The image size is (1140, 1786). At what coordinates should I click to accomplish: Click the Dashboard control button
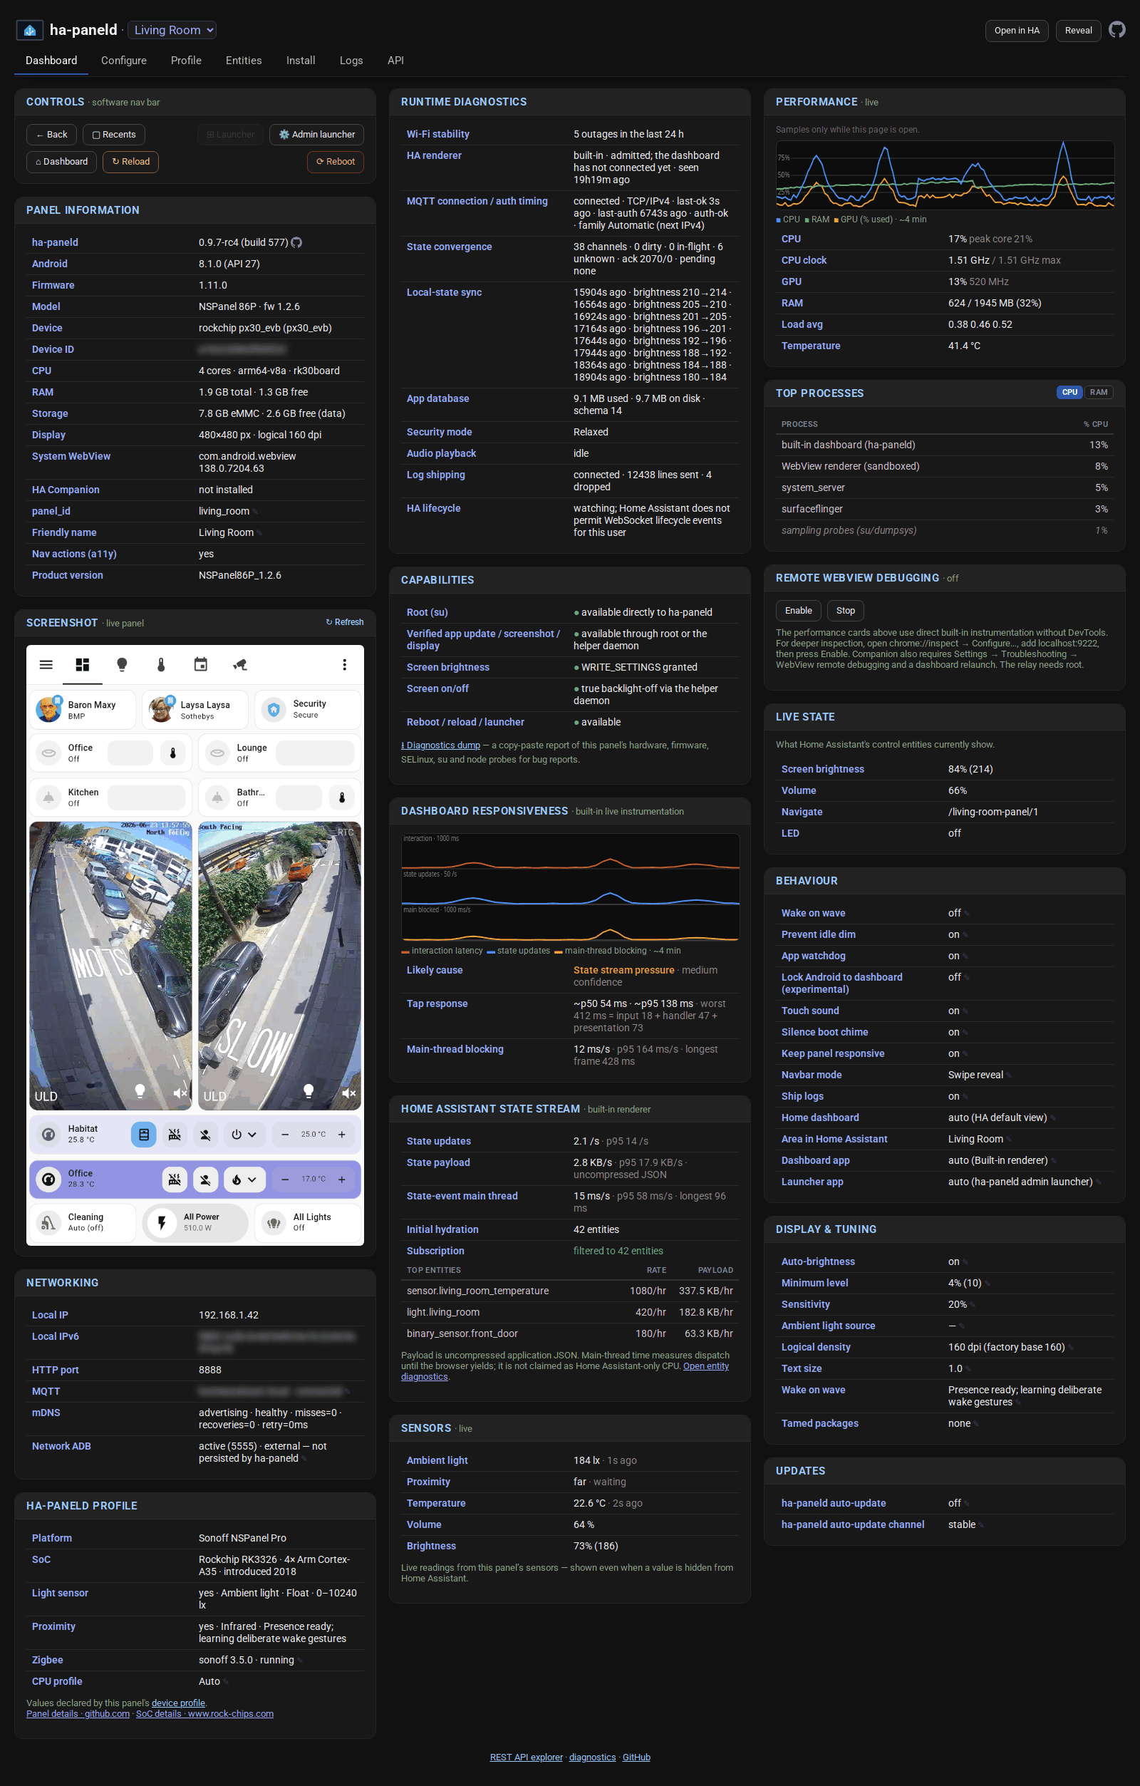point(61,162)
